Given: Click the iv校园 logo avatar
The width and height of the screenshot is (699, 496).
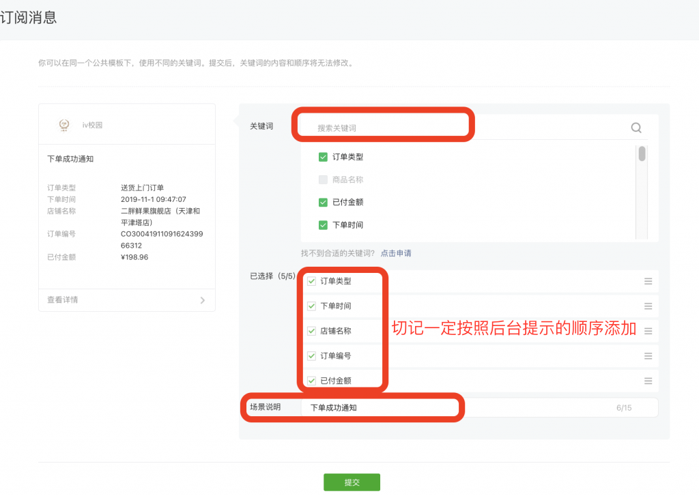Looking at the screenshot, I should [x=65, y=125].
